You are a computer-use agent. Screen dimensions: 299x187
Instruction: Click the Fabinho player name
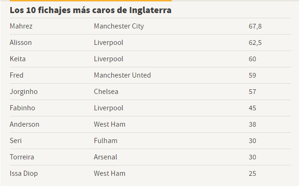pos(22,108)
